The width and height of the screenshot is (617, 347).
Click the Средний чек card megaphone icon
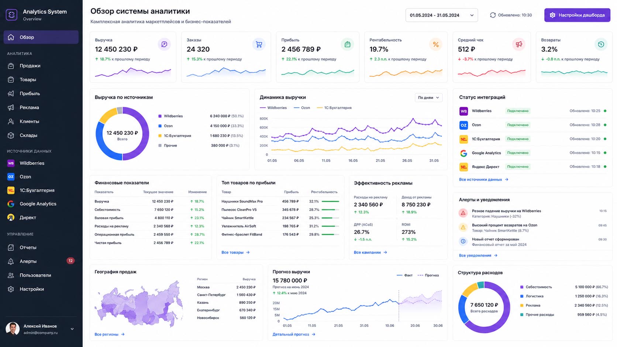[x=519, y=44]
